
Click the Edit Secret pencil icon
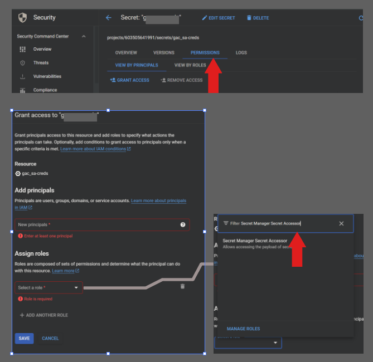pos(204,18)
